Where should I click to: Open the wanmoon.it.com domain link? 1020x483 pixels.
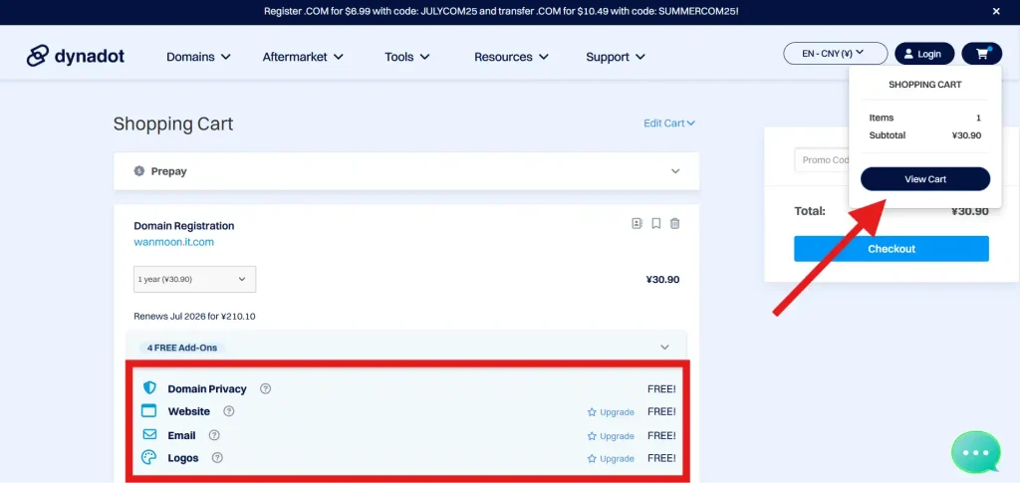click(173, 242)
